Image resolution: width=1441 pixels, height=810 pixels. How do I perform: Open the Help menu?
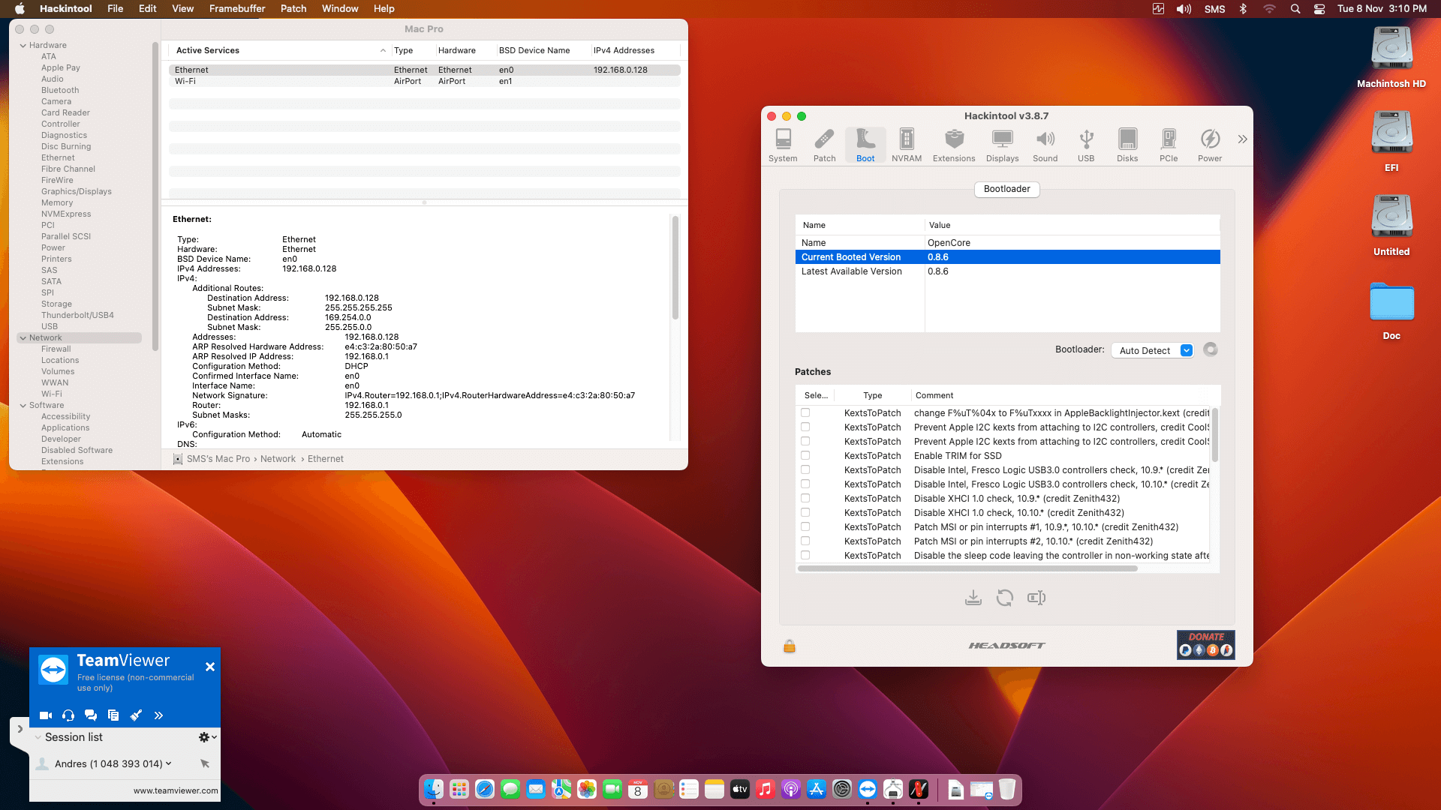384,9
